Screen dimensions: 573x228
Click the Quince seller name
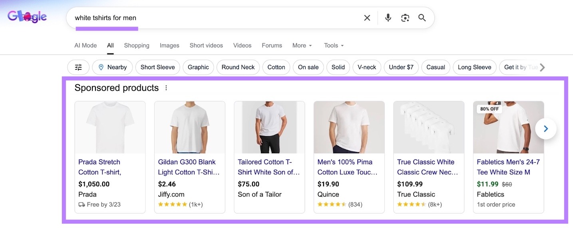pos(328,195)
